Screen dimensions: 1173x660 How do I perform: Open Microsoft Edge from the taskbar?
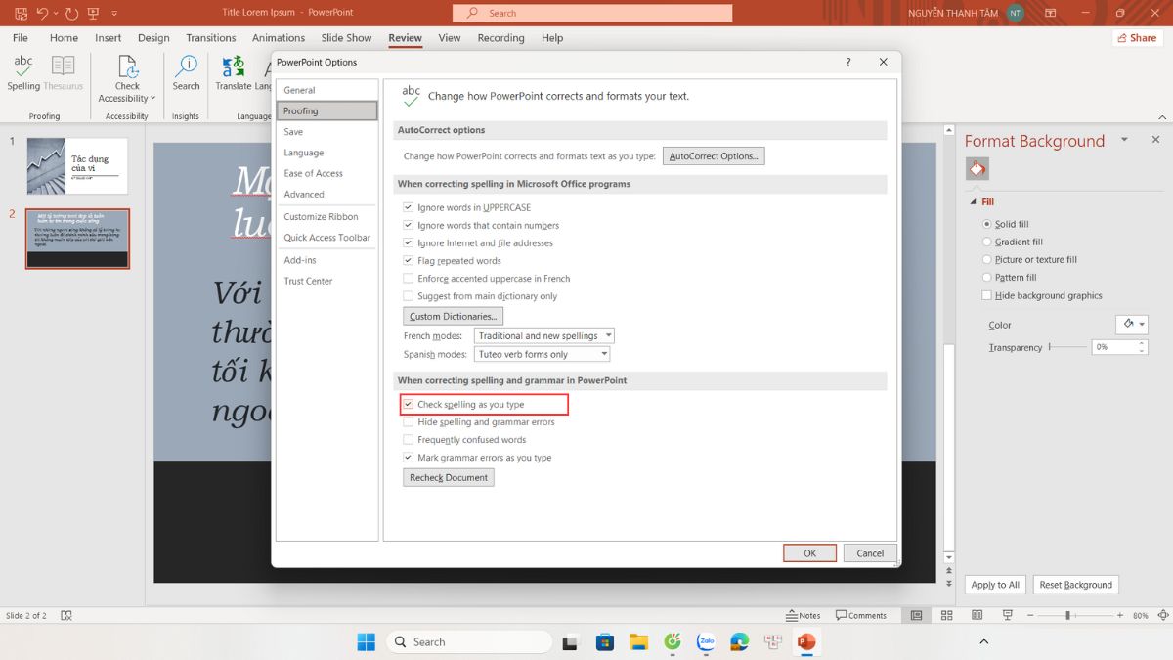740,641
